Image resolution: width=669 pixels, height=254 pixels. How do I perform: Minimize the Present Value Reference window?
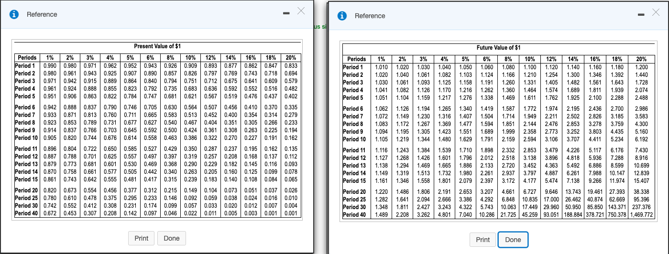point(285,12)
